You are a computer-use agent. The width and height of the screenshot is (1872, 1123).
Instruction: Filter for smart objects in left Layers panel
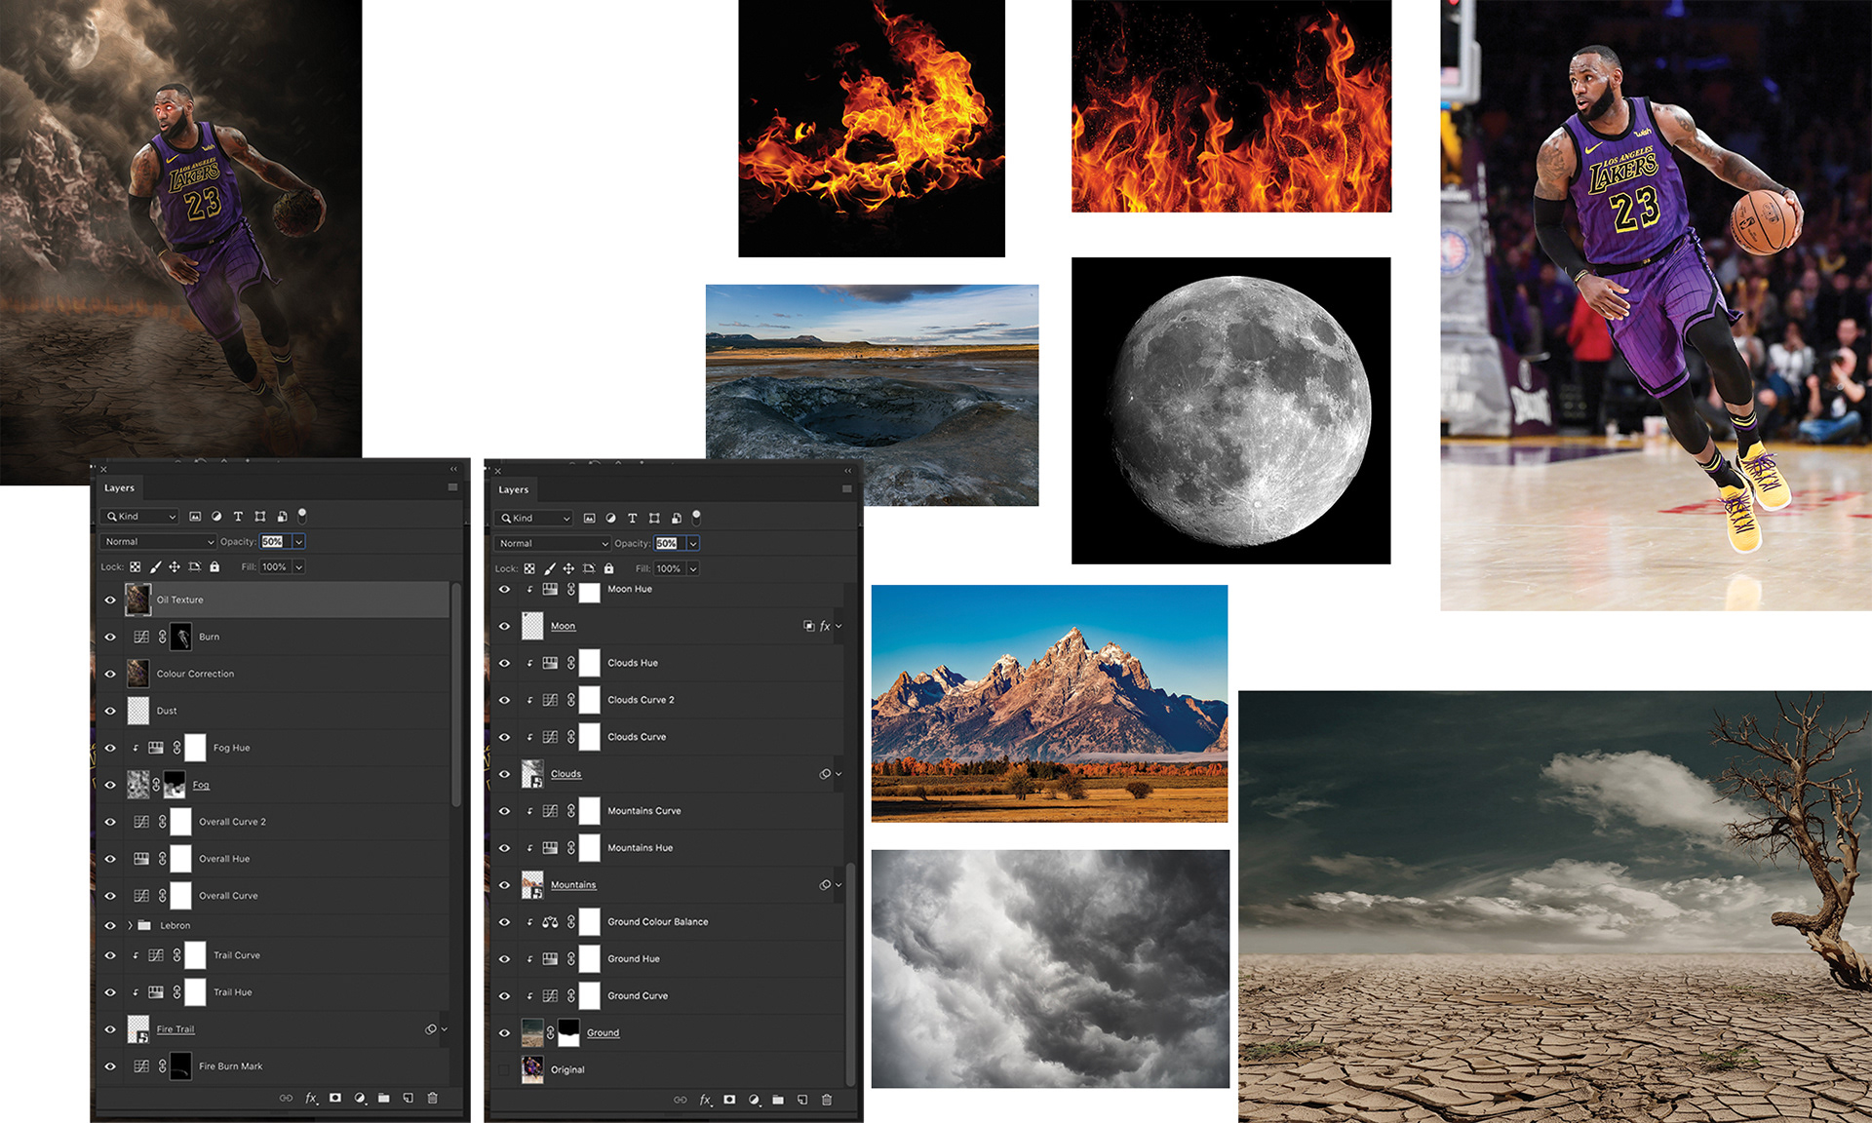click(282, 517)
